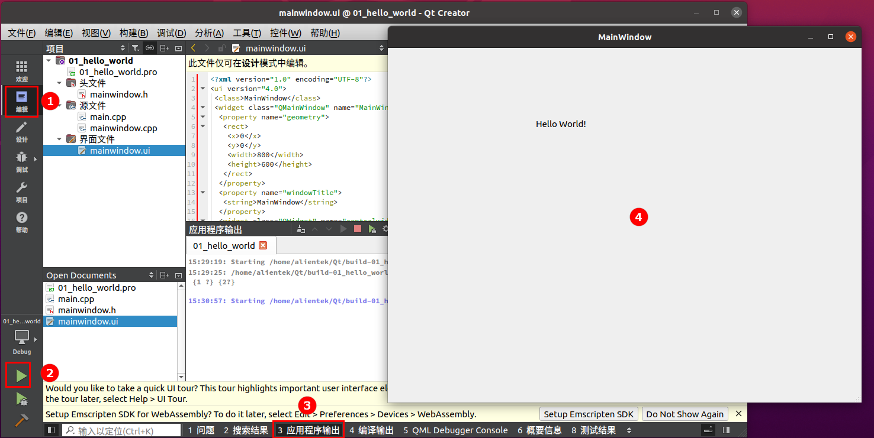Run the project with green play button

pyautogui.click(x=21, y=375)
